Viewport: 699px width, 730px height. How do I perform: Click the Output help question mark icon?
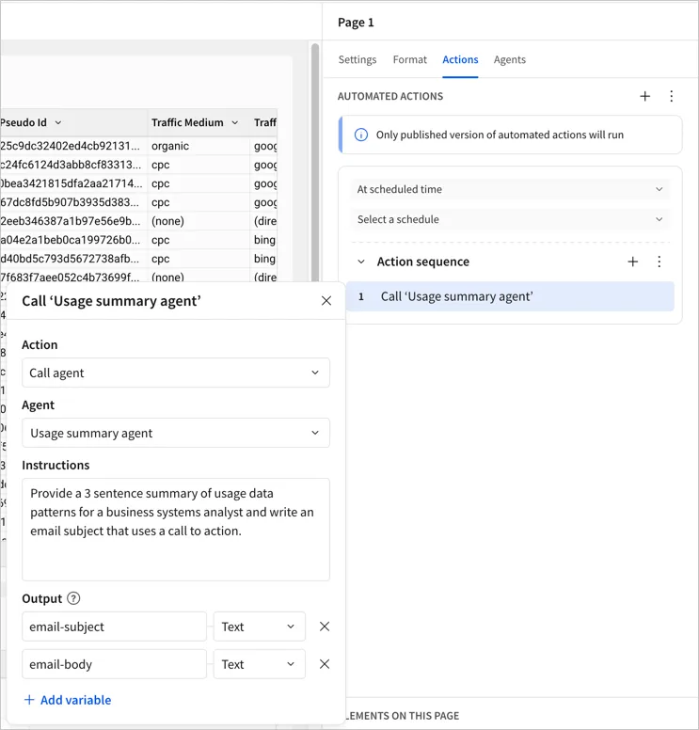coord(73,598)
